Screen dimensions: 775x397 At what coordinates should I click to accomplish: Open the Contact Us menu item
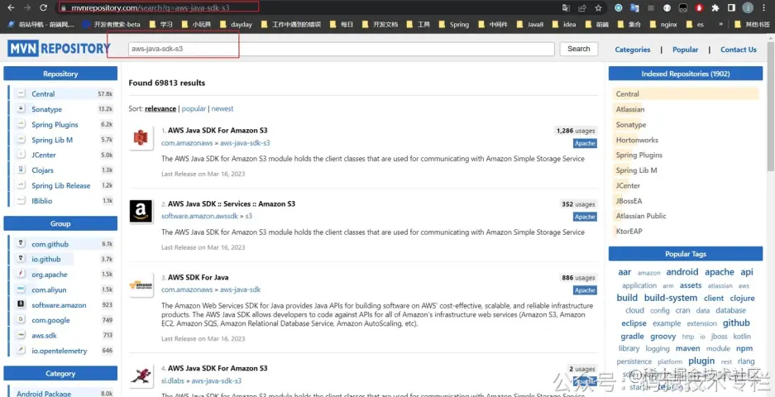739,50
